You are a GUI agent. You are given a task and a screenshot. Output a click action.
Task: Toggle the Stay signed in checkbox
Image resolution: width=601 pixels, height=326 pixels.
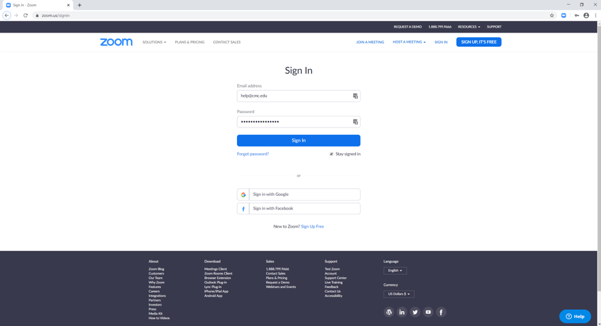[331, 154]
